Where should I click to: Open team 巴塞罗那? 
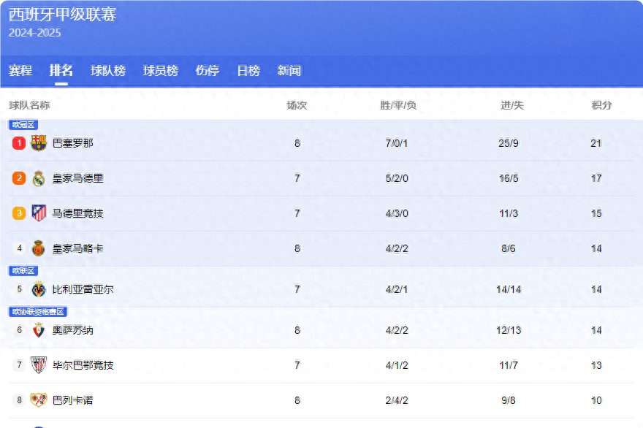coord(73,143)
